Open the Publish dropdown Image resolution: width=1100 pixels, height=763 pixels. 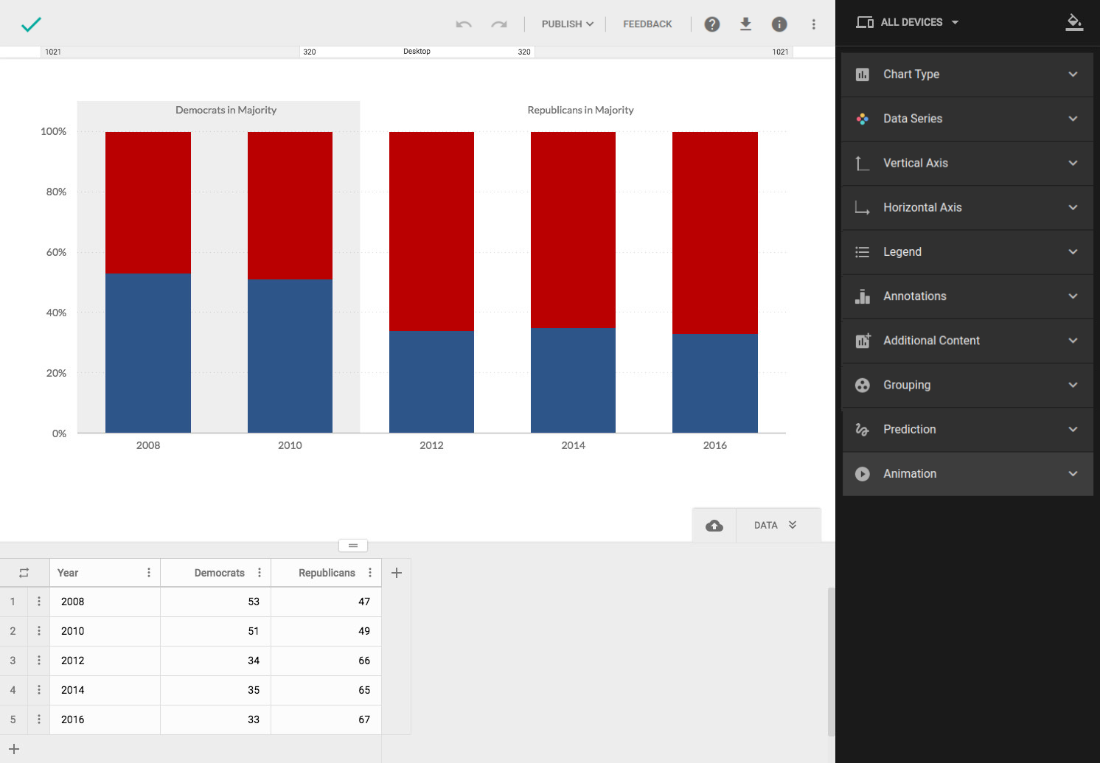(x=567, y=24)
